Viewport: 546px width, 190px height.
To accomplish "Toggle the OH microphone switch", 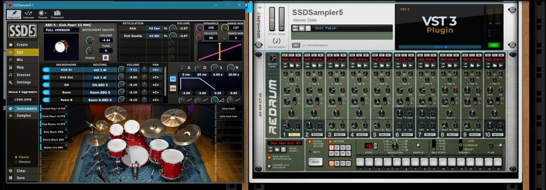I will pyautogui.click(x=46, y=85).
